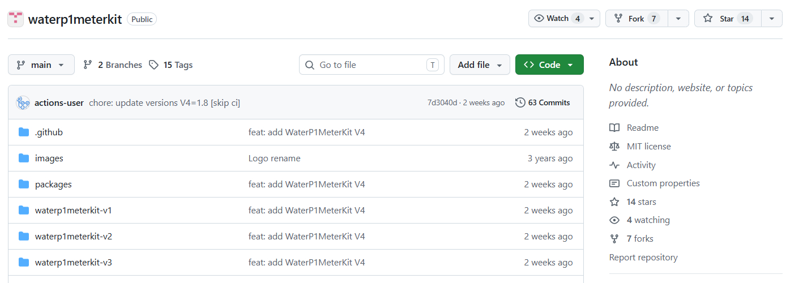Screen dimensions: 803x283
Task: Click the images folder icon
Action: pos(24,158)
